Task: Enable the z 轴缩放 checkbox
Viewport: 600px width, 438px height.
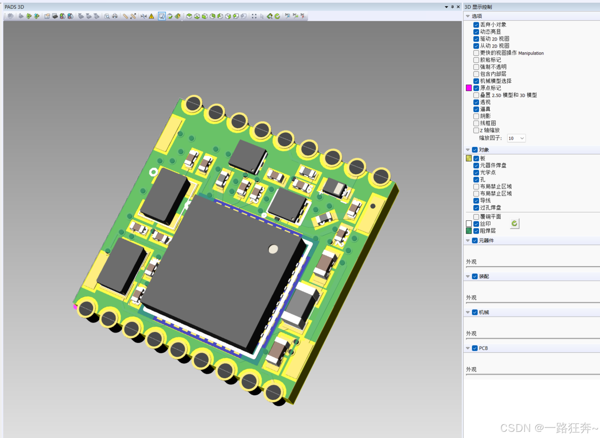Action: click(476, 130)
